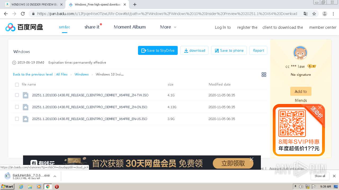Click the site padlock icon

(x=33, y=14)
